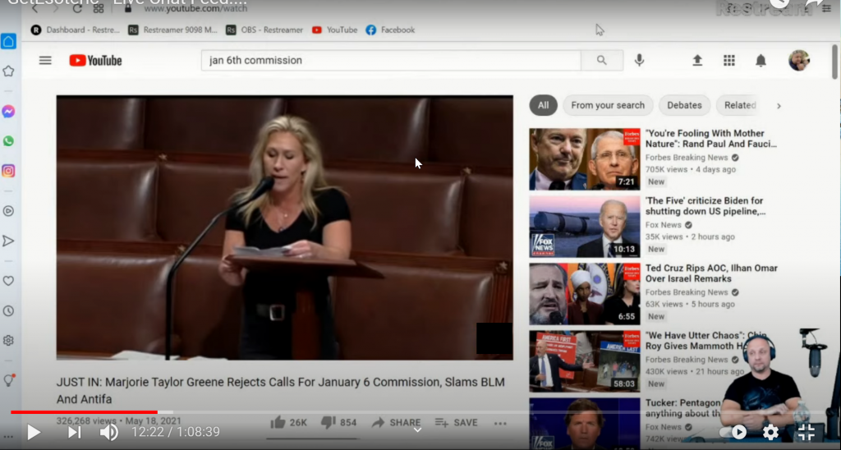The image size is (841, 450).
Task: Open heart icon in Opera sidebar
Action: pos(8,281)
